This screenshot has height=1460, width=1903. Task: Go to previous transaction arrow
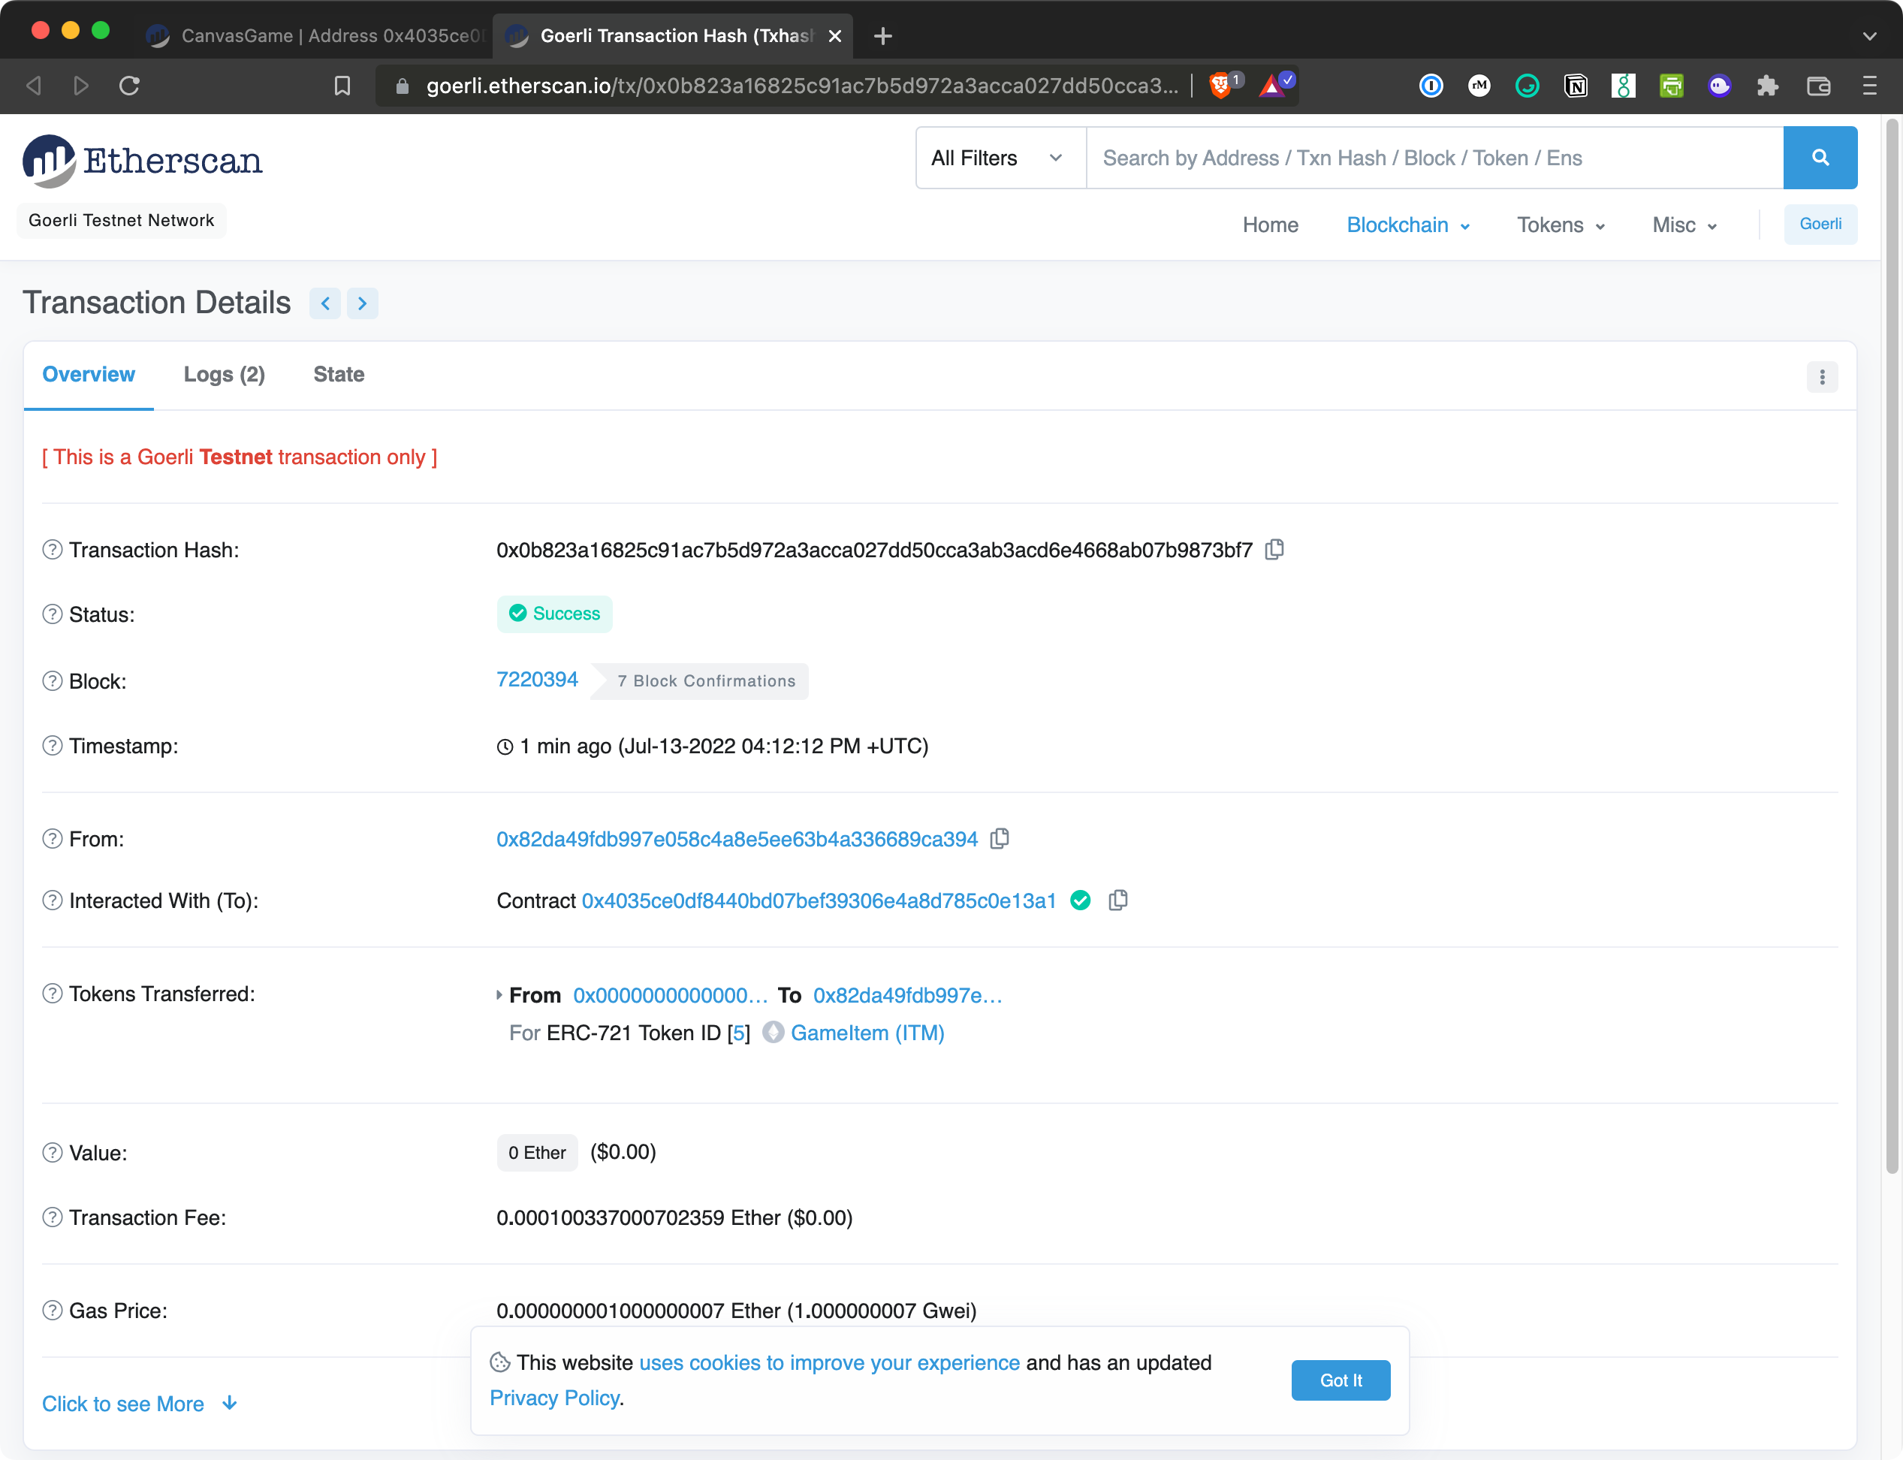pyautogui.click(x=325, y=303)
